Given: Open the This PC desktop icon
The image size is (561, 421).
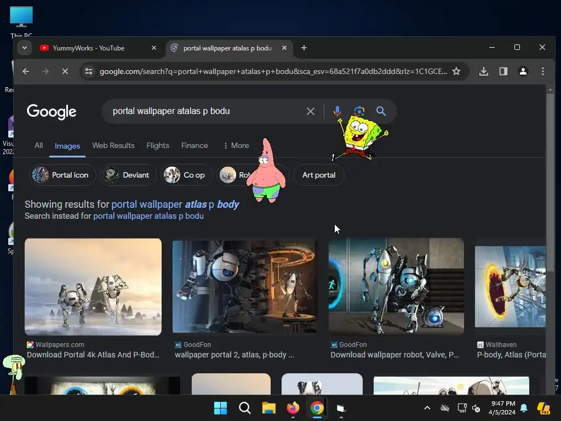Looking at the screenshot, I should (x=21, y=21).
